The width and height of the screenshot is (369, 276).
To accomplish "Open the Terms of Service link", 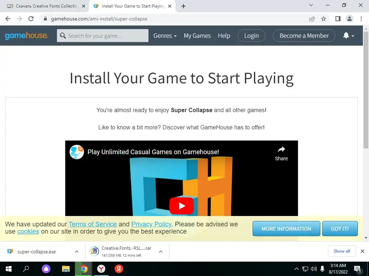I will 93,224.
